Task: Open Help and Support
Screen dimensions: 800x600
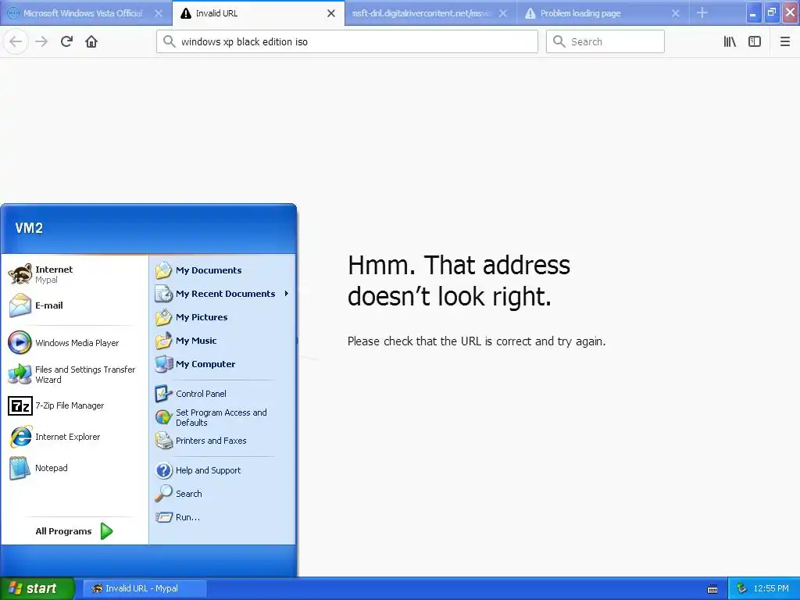Action: (x=223, y=470)
